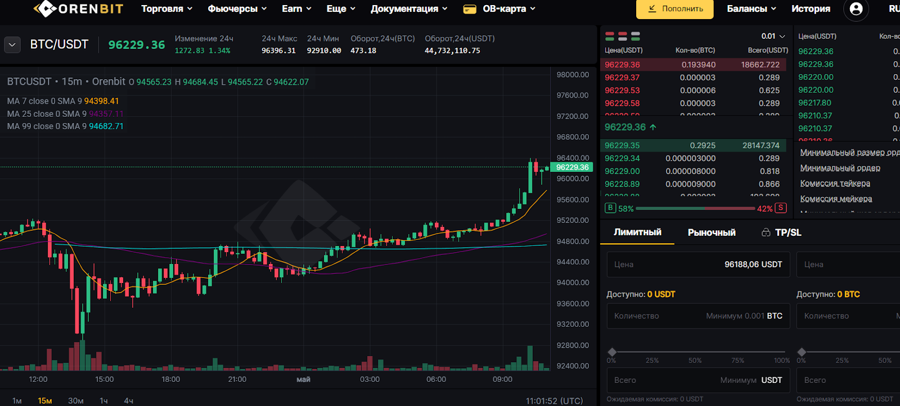Select the 4ч chart timeframe
The image size is (900, 406).
[x=128, y=400]
